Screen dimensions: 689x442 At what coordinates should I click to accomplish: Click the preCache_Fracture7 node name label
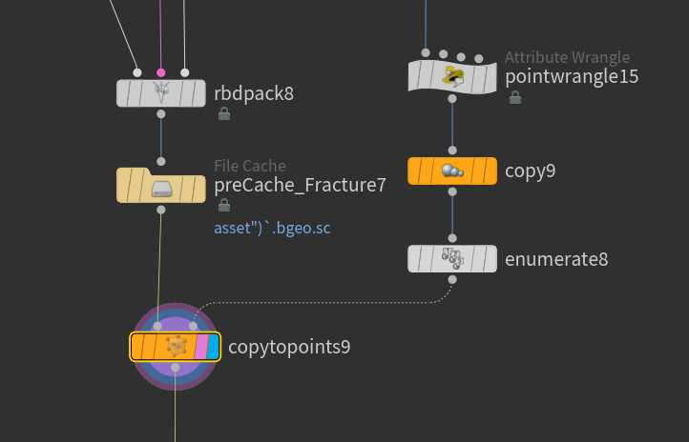(x=300, y=185)
